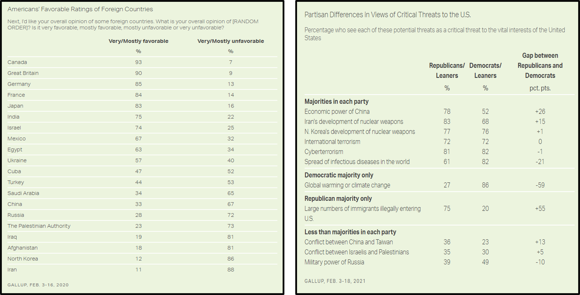This screenshot has width=580, height=295.
Task: Click the 'Very/Mostly unfavorable' column header
Action: coord(230,41)
